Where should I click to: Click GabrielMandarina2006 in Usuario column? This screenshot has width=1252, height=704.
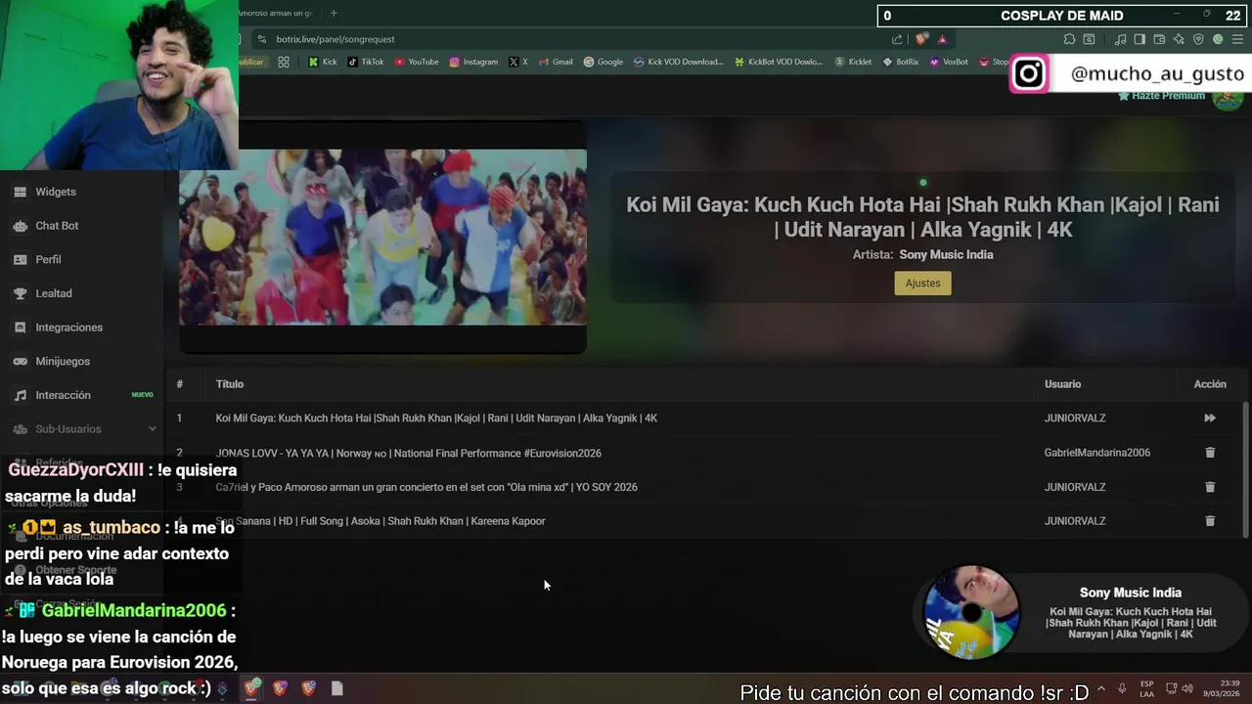point(1097,453)
